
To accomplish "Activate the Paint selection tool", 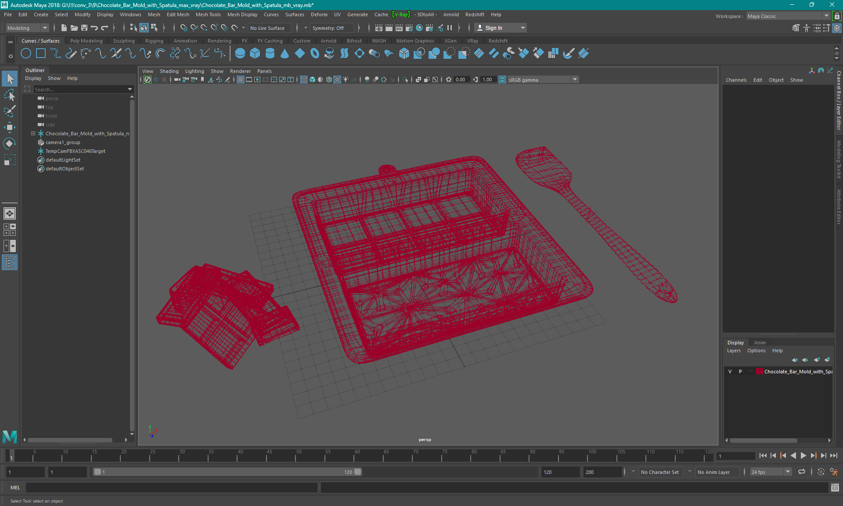I will 10,111.
